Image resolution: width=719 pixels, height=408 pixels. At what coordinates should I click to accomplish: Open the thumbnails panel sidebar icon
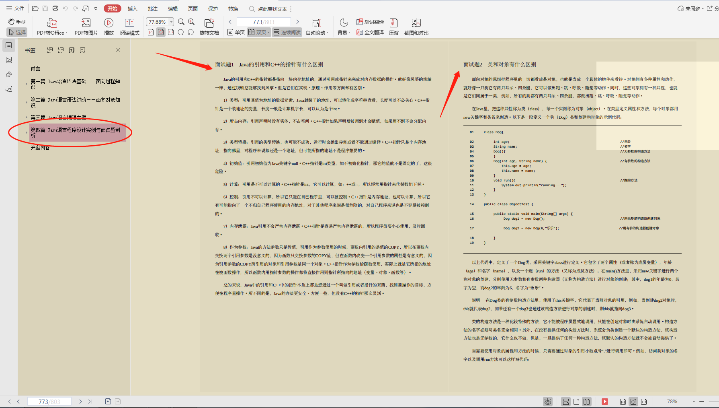tap(9, 60)
